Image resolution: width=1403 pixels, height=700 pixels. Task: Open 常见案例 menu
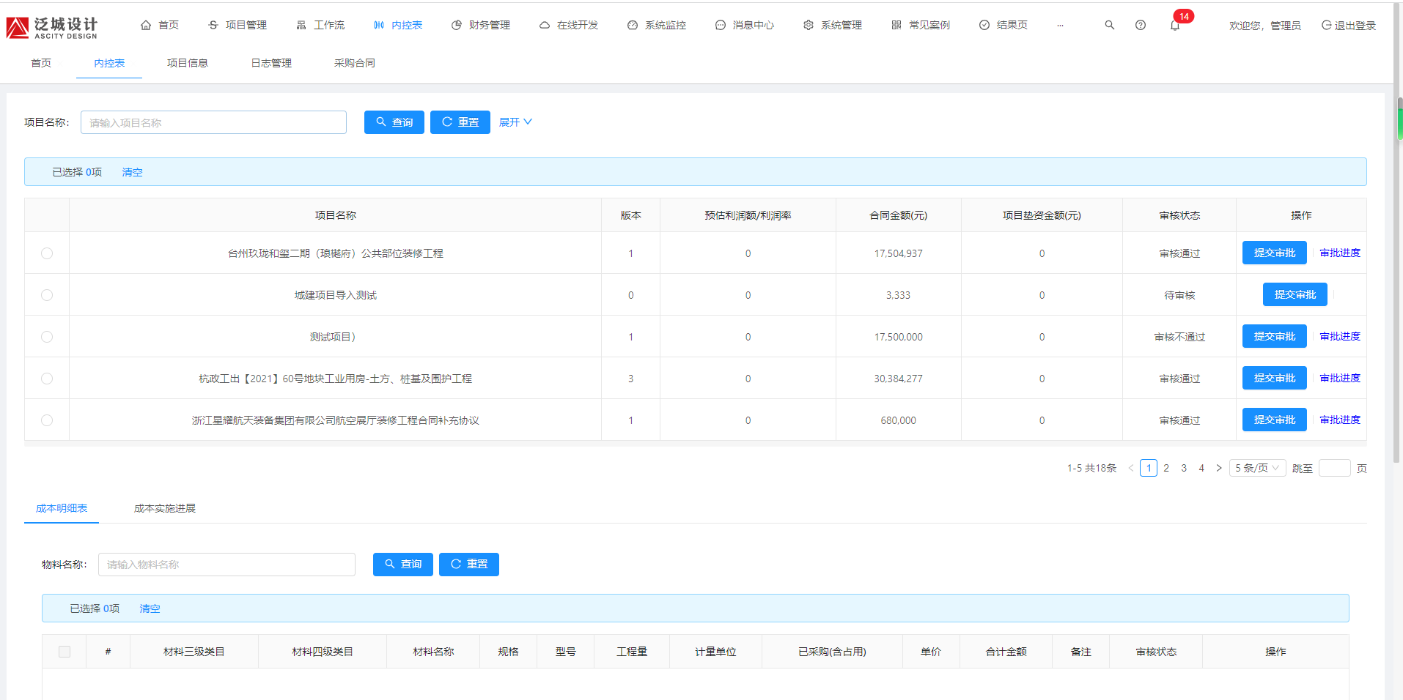click(x=921, y=25)
